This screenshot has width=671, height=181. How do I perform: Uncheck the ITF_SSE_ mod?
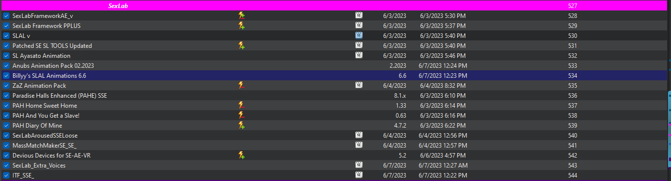(6, 176)
